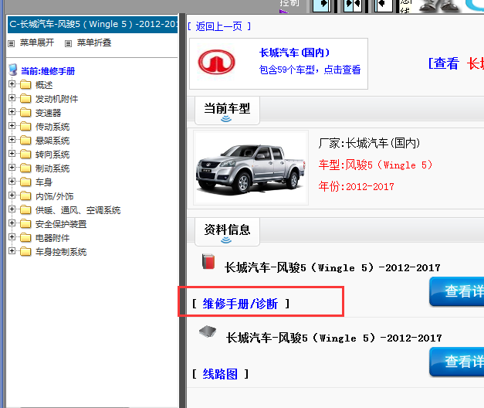Viewport: 484px width, 408px height.
Task: Open the 长城汽车(国内) link
Action: tap(294, 53)
